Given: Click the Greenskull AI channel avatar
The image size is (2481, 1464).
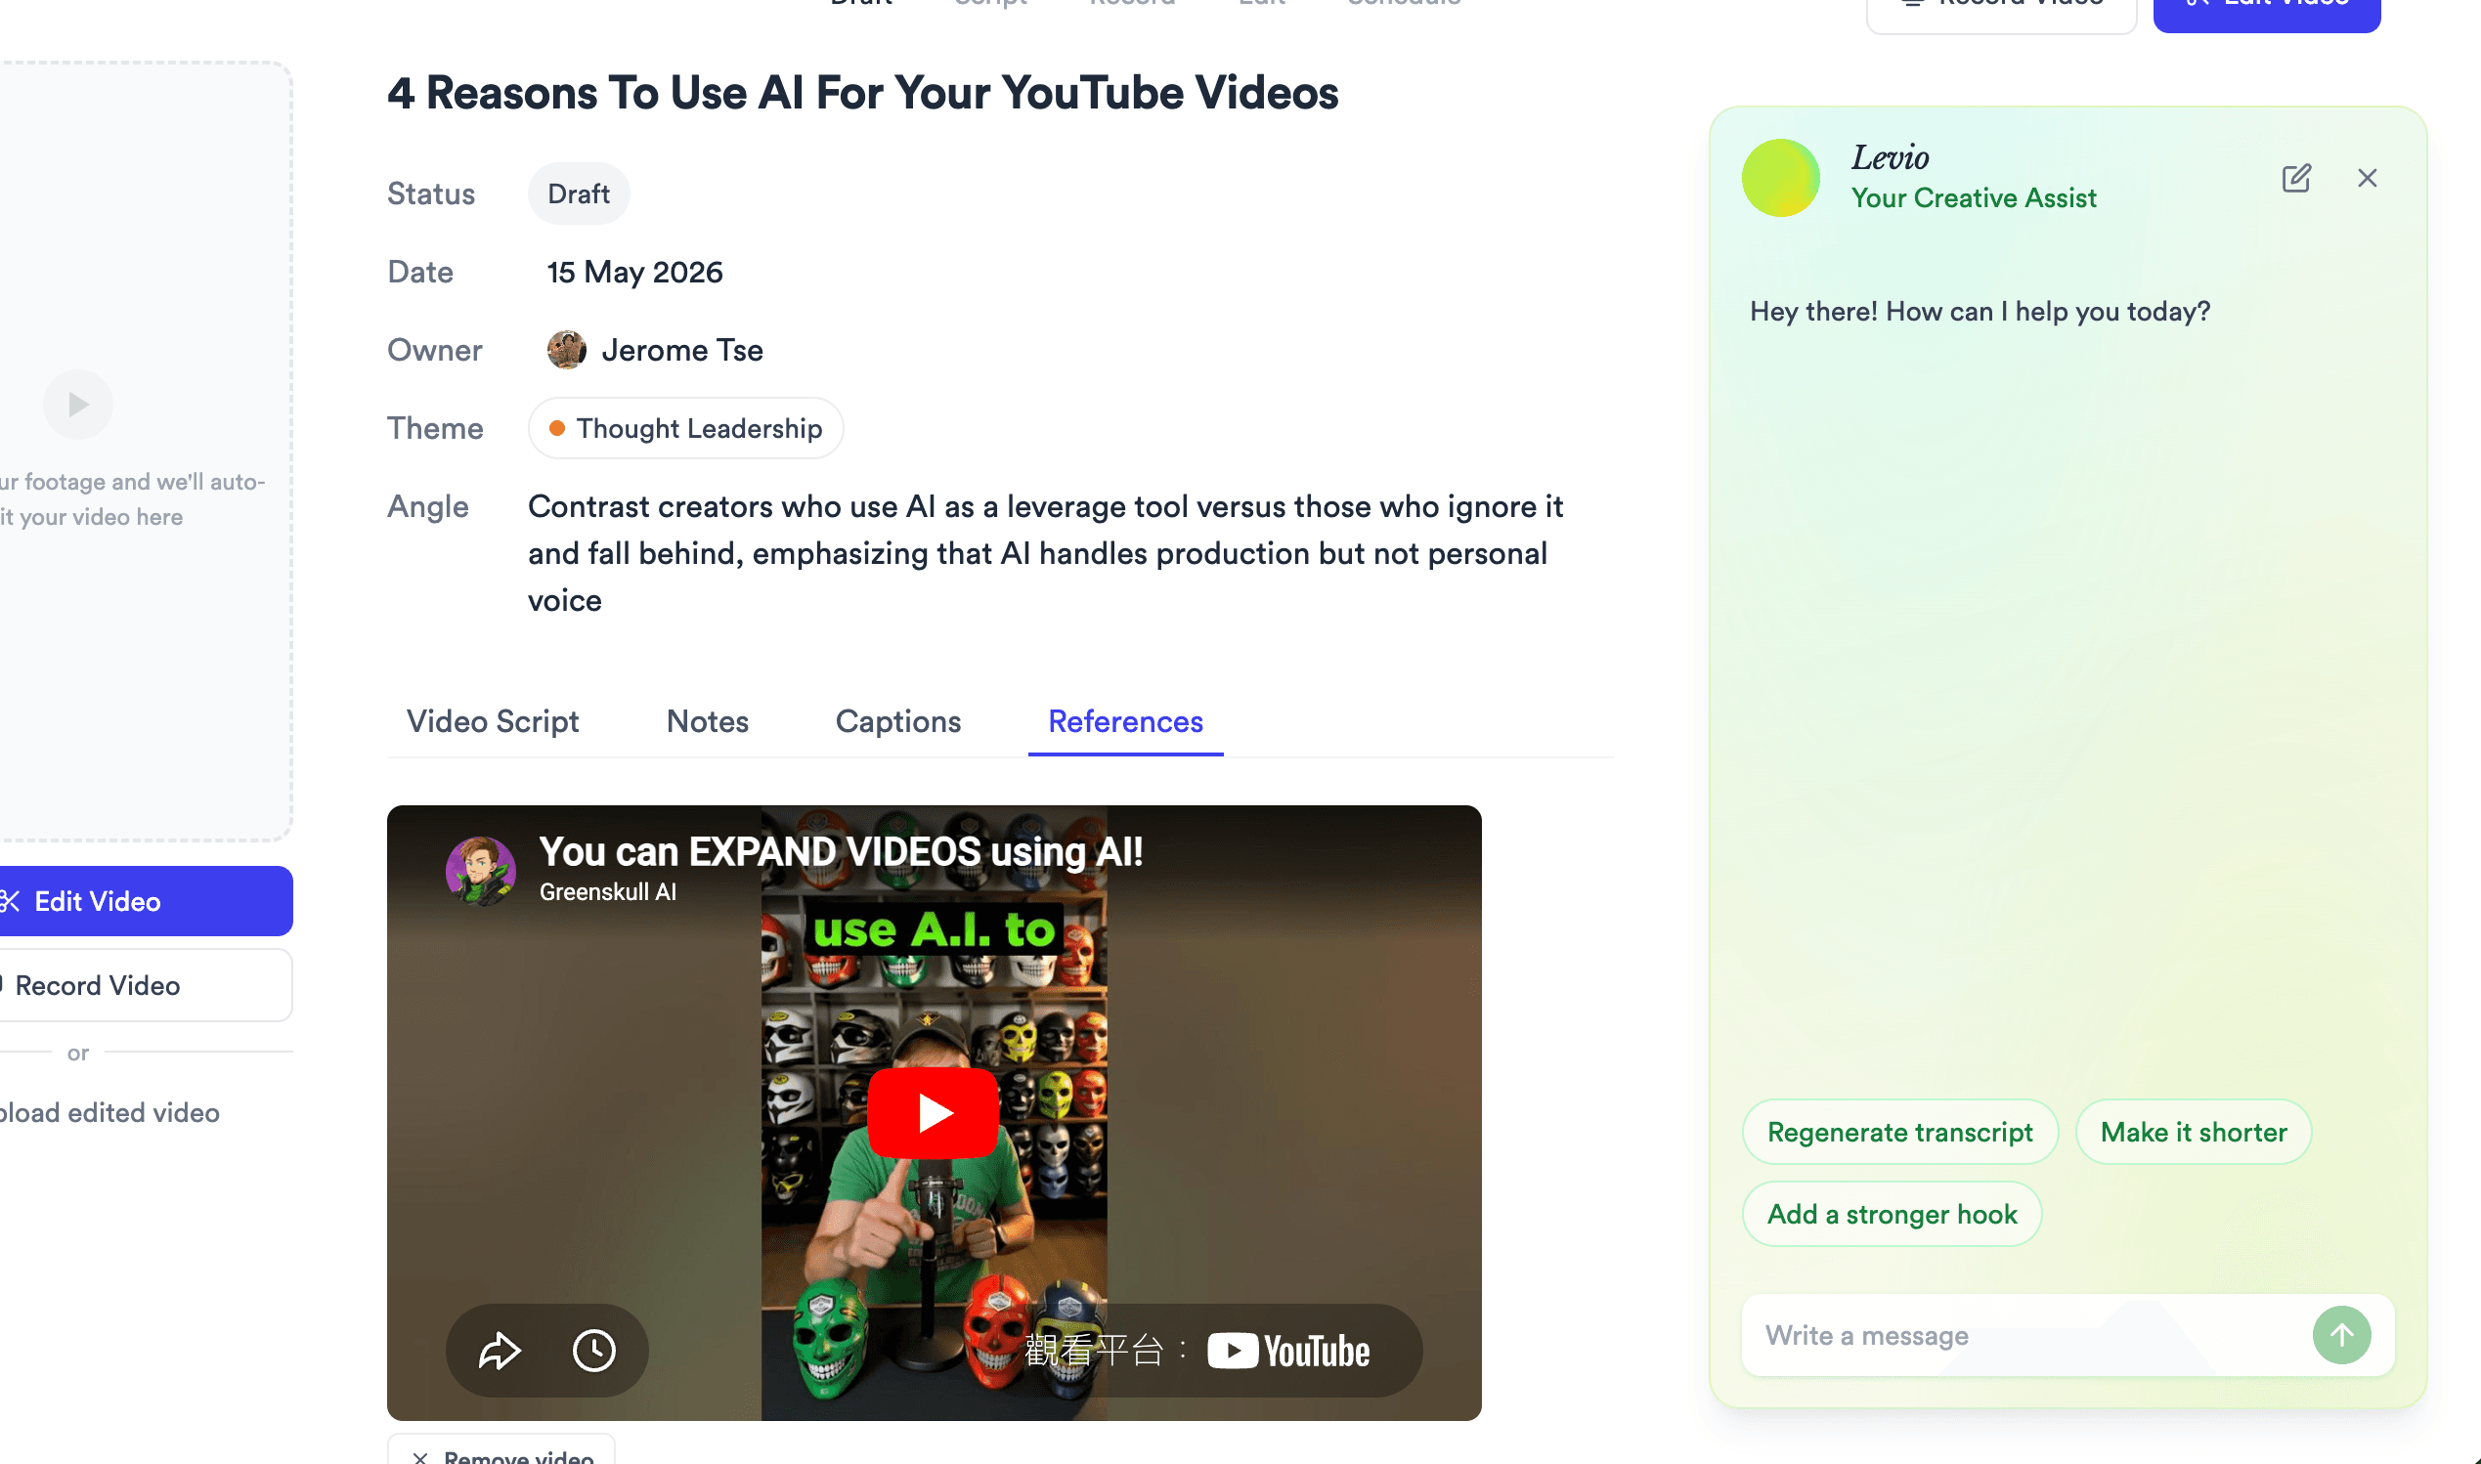Looking at the screenshot, I should [480, 870].
